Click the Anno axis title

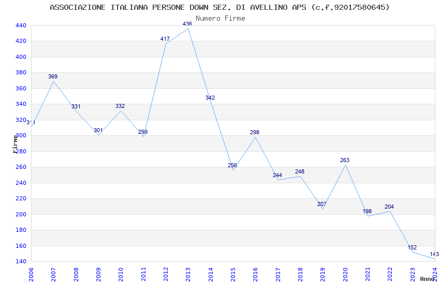click(427, 279)
